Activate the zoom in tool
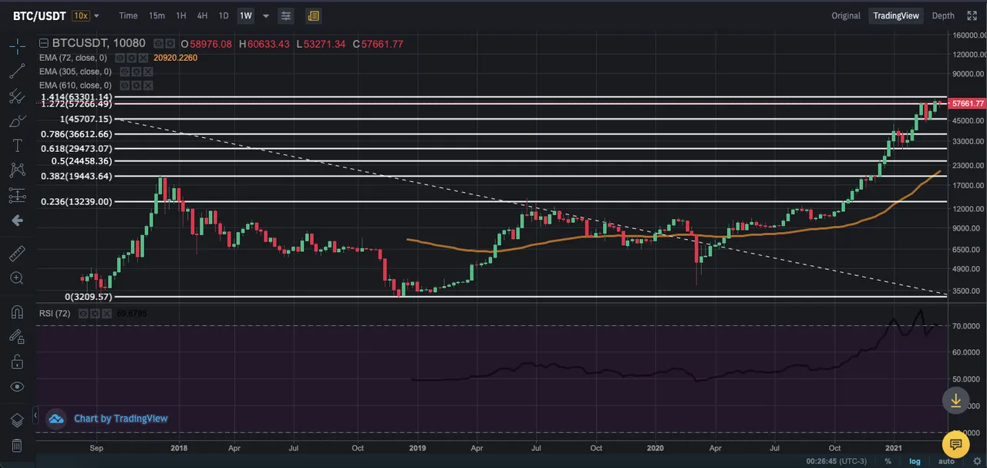Screen dimensions: 987x468 17,278
